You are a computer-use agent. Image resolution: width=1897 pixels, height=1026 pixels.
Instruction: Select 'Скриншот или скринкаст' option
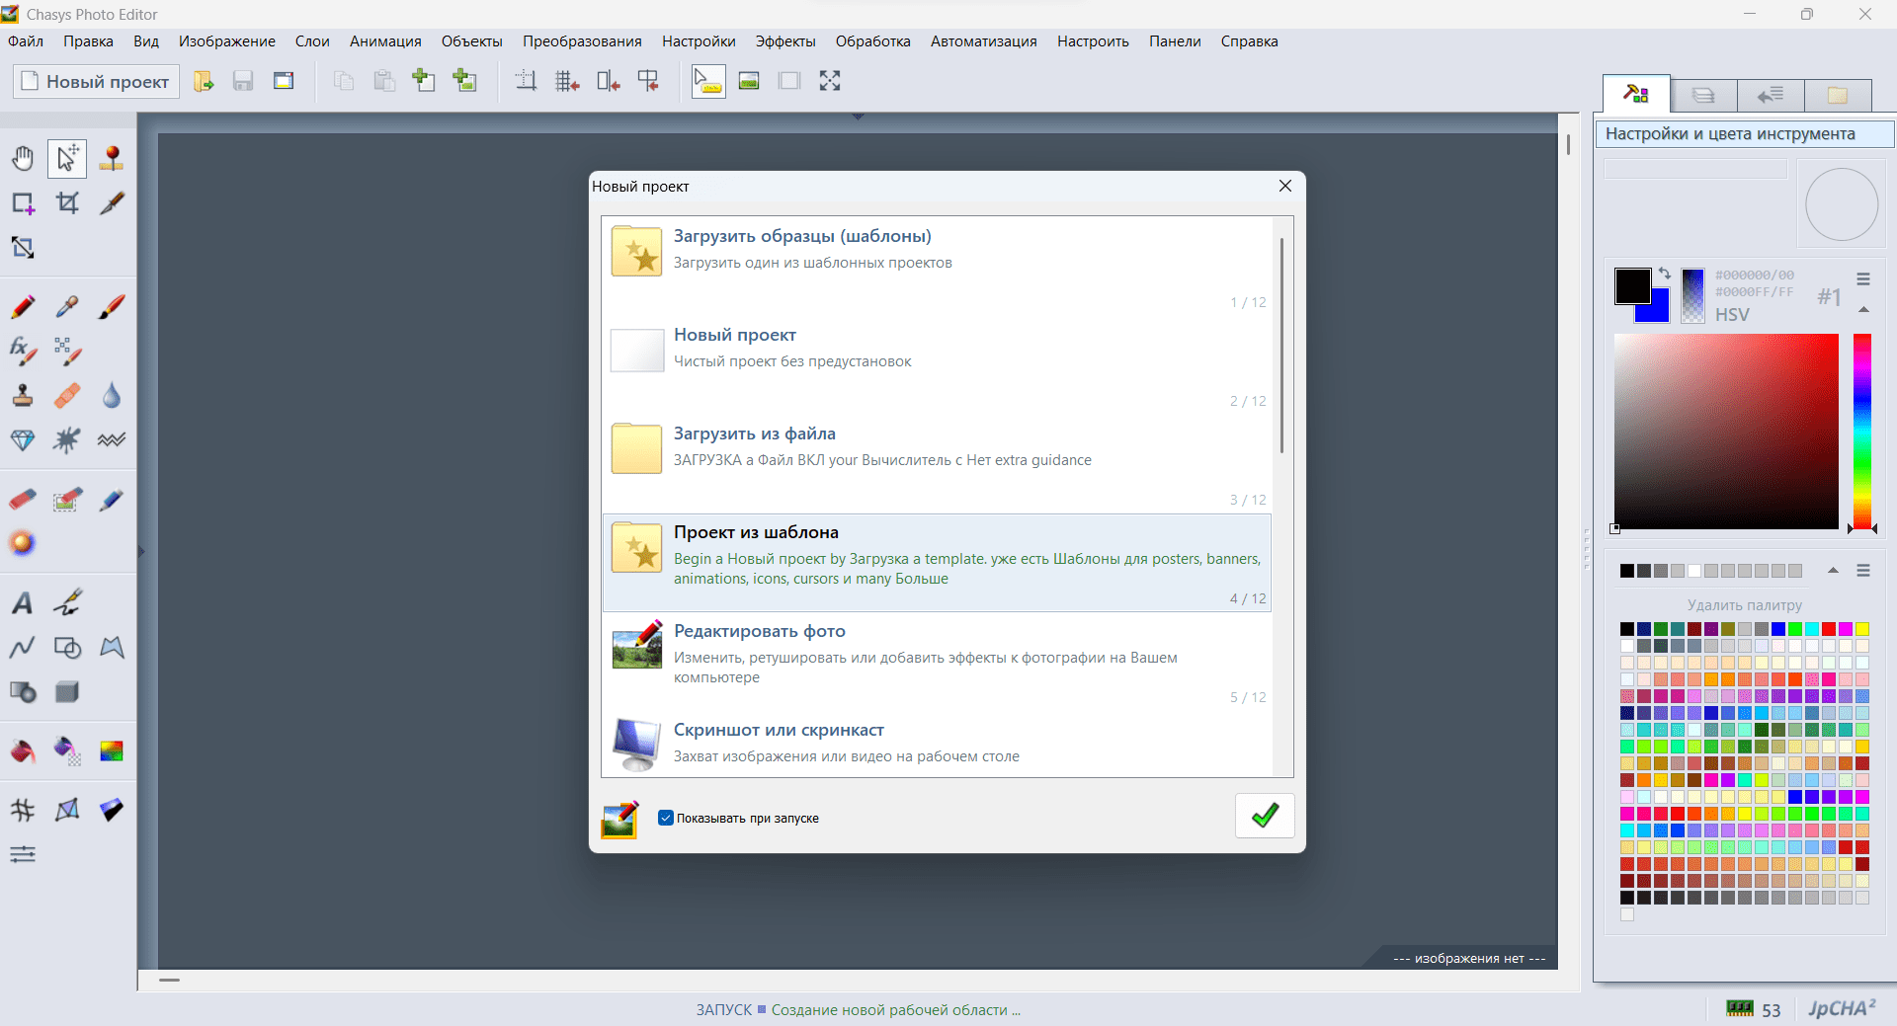[x=937, y=745]
